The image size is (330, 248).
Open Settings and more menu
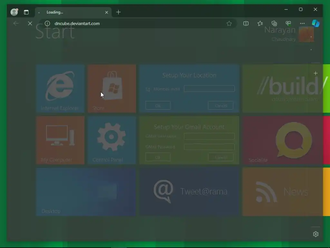(x=302, y=23)
